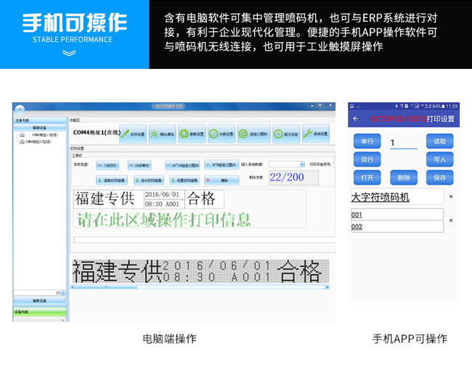Screen dimensions: 472x371
Task: Click the 打印设置 pencil icon button
Action: click(x=133, y=133)
